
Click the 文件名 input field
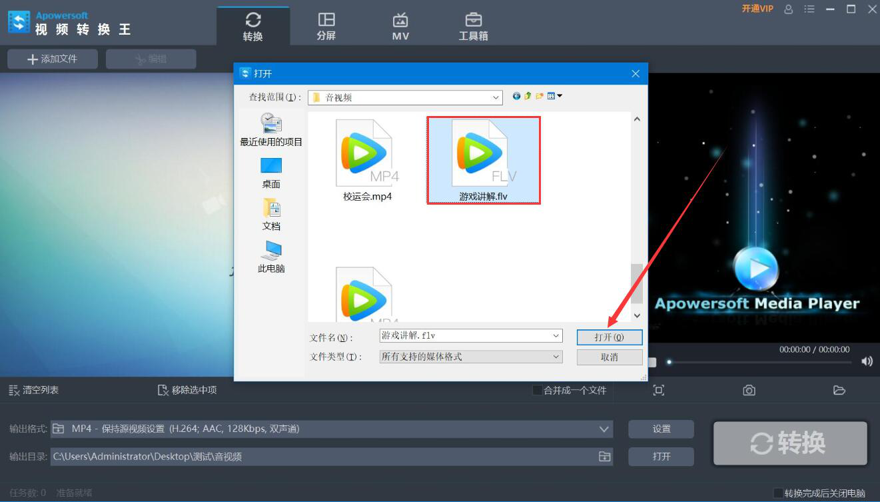(471, 336)
